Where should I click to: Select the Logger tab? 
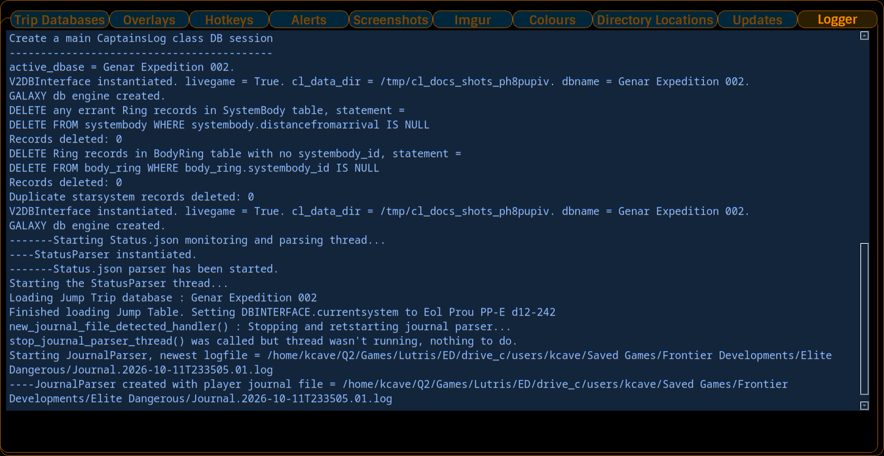coord(837,20)
